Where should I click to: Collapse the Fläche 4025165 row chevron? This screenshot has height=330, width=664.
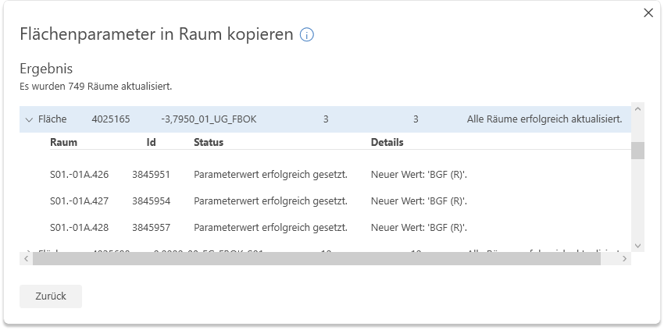29,119
